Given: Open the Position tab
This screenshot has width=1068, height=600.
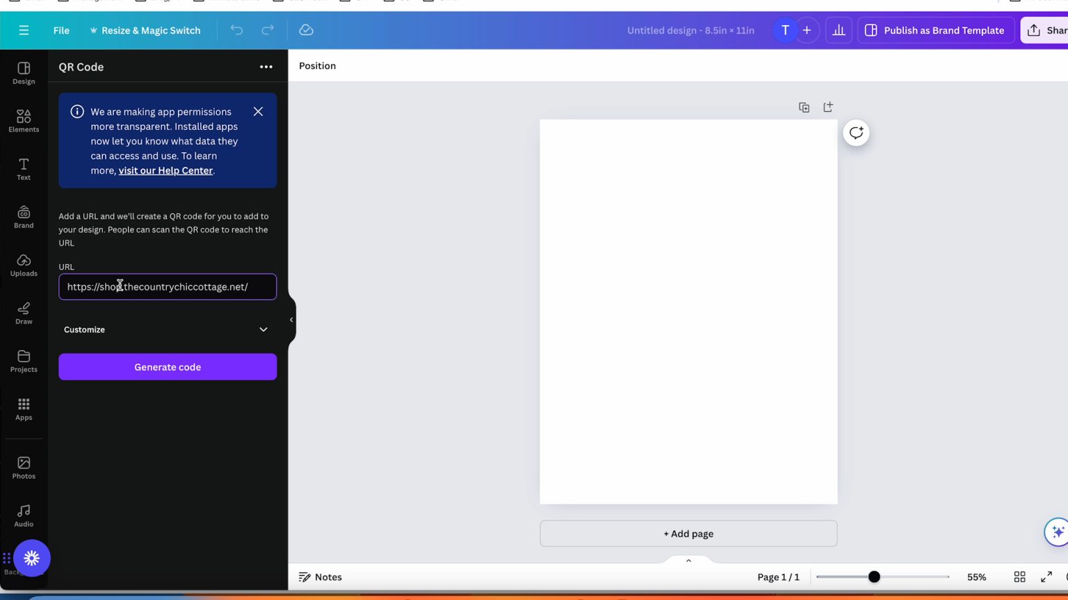Looking at the screenshot, I should click(317, 66).
